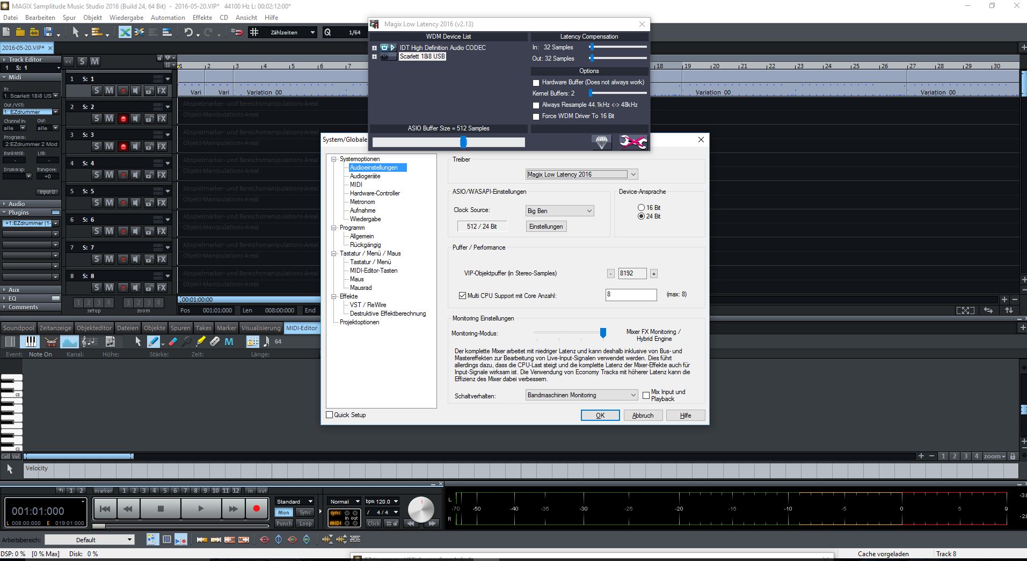
Task: Enable Always Resample 44.1kHz <-> 48kHz
Action: (536, 105)
